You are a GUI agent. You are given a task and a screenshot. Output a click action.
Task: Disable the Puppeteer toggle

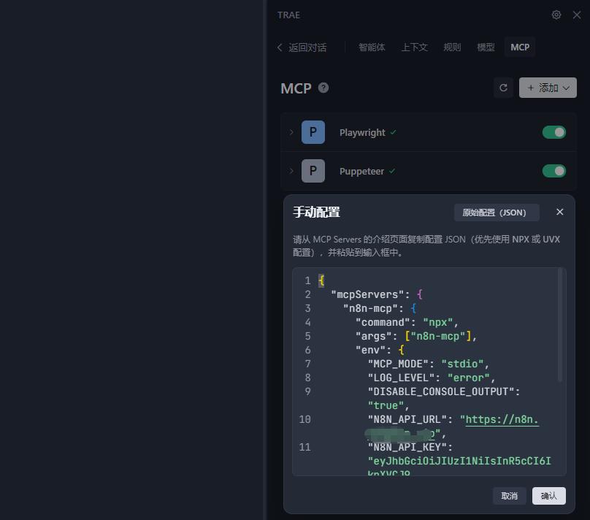tap(554, 171)
